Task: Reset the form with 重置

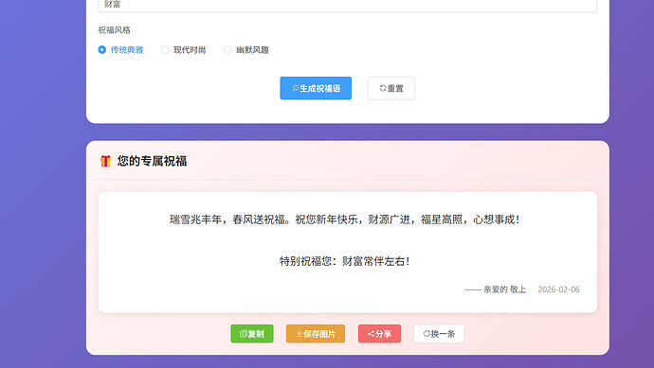Action: tap(391, 88)
